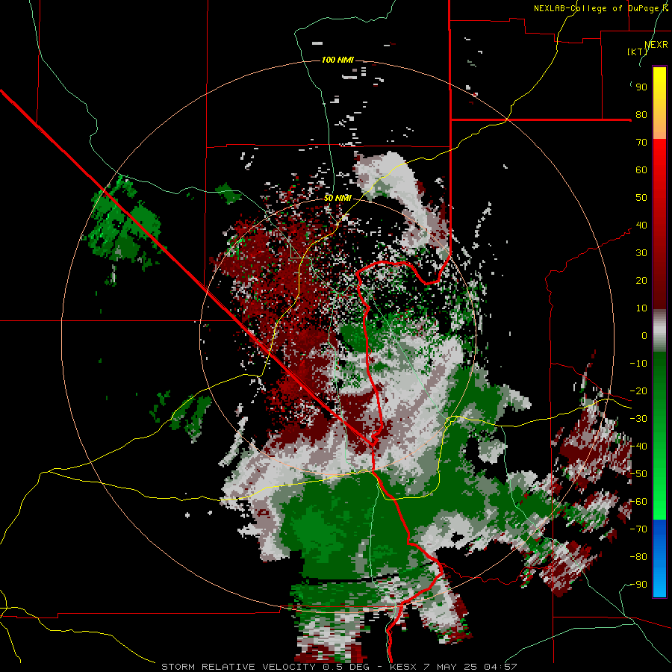The height and width of the screenshot is (672, 672).
Task: Click the 50 NMI range ring label
Action: [x=337, y=198]
